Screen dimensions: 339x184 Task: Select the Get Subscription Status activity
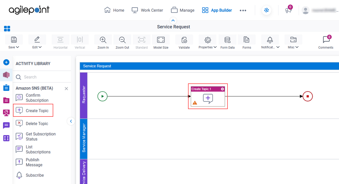[36, 136]
